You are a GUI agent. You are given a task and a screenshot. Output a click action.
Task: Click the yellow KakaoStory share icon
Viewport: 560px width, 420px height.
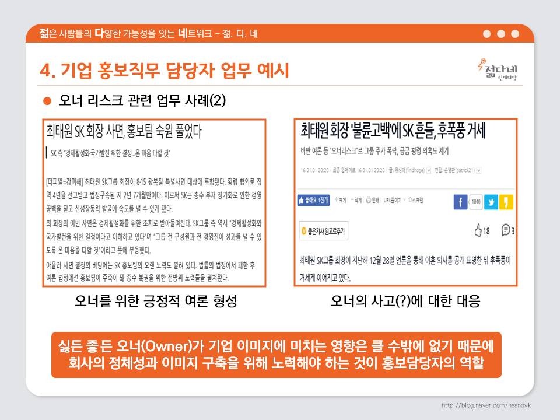[506, 202]
